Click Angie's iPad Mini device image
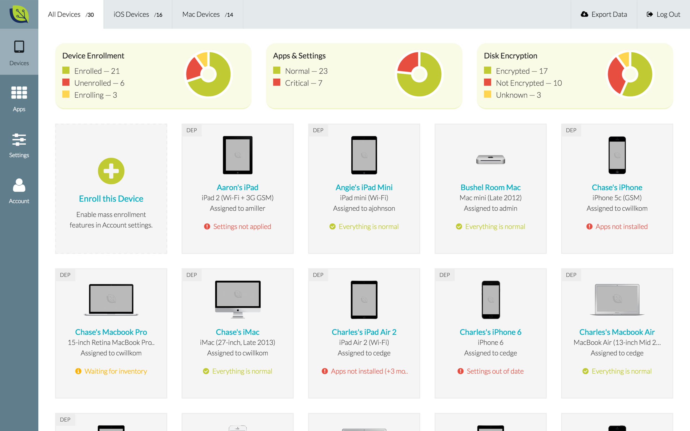 364,155
